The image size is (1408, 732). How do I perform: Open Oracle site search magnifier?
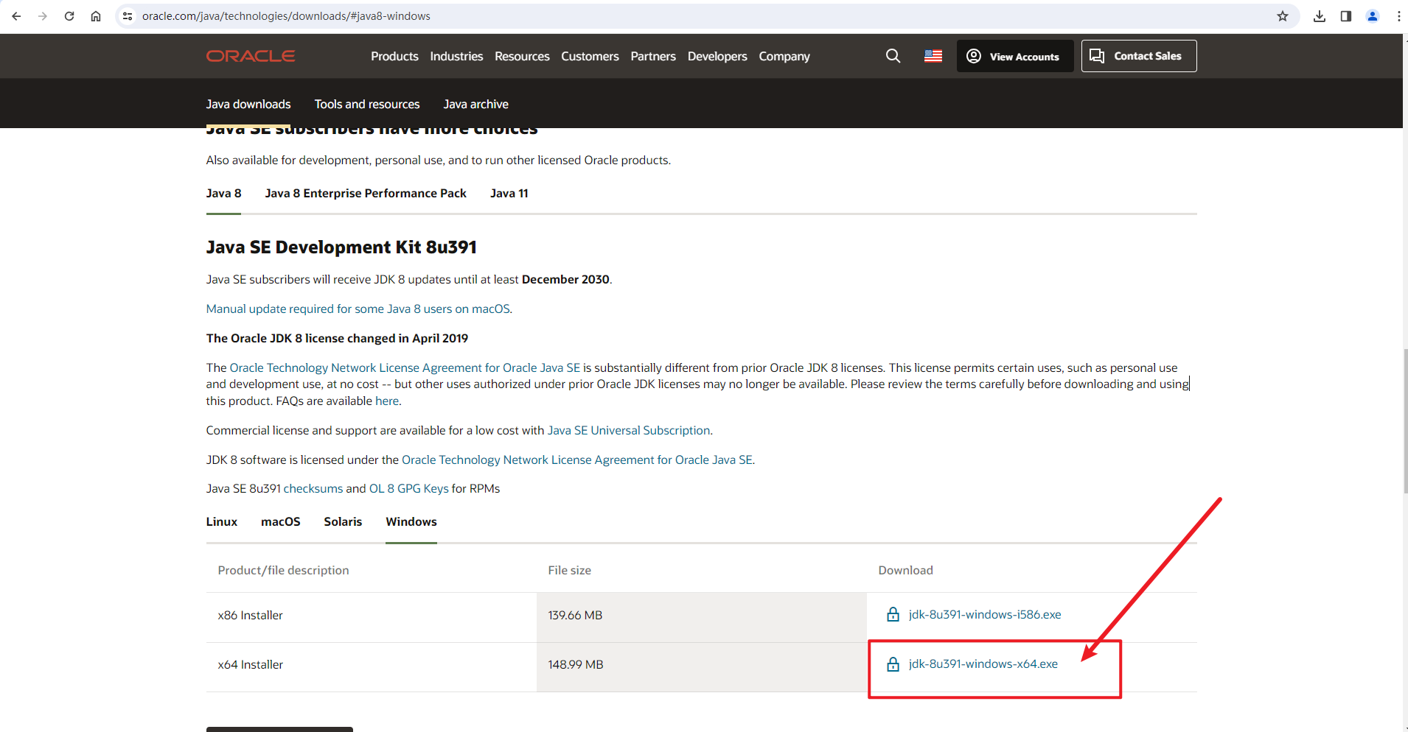point(893,56)
